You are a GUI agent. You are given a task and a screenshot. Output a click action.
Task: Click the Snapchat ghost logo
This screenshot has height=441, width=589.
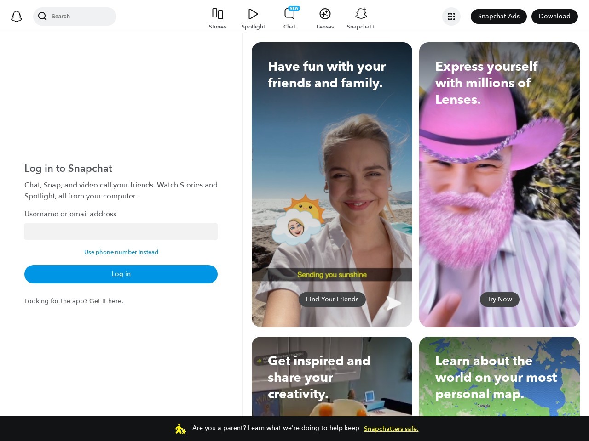(x=17, y=17)
